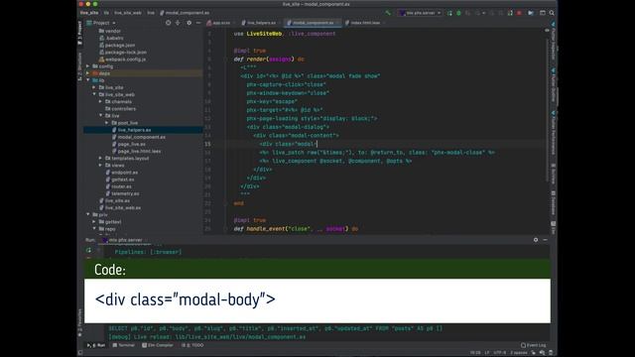Select router.ex in project tree
This screenshot has height=357, width=635.
pyautogui.click(x=121, y=186)
